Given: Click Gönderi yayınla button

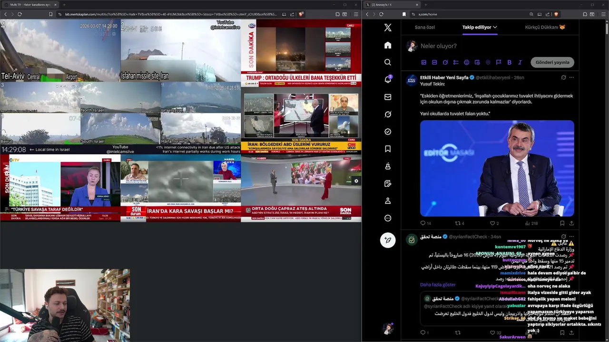Looking at the screenshot, I should click(552, 62).
